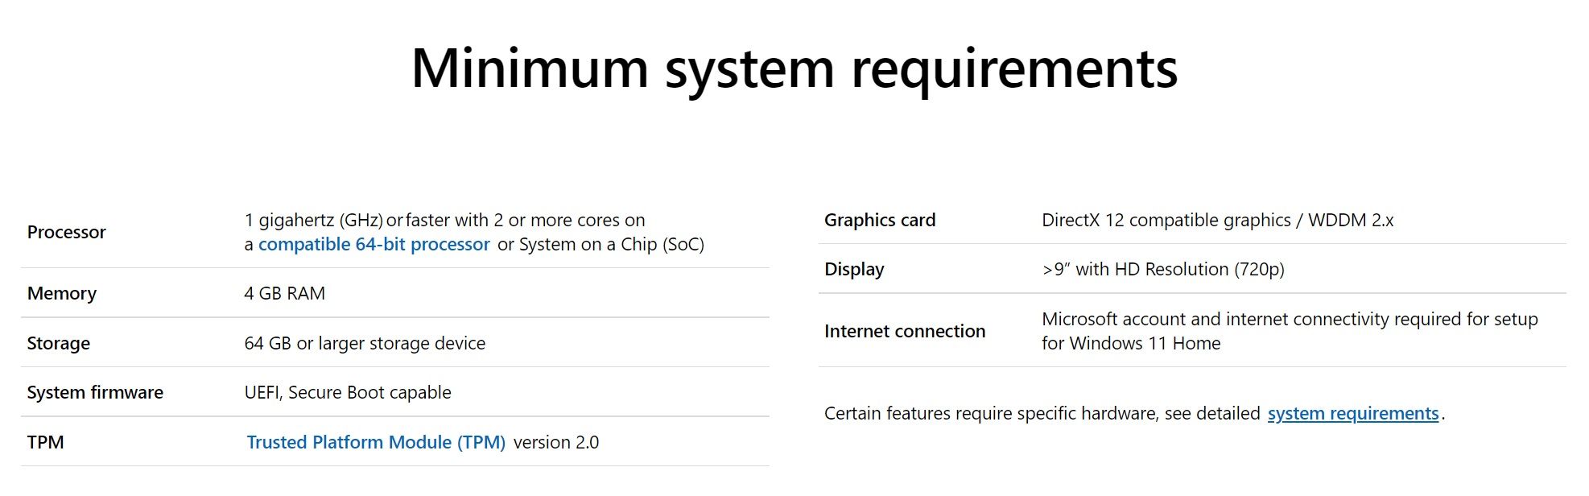
Task: Open the detailed "system requirements" link
Action: [x=1352, y=414]
